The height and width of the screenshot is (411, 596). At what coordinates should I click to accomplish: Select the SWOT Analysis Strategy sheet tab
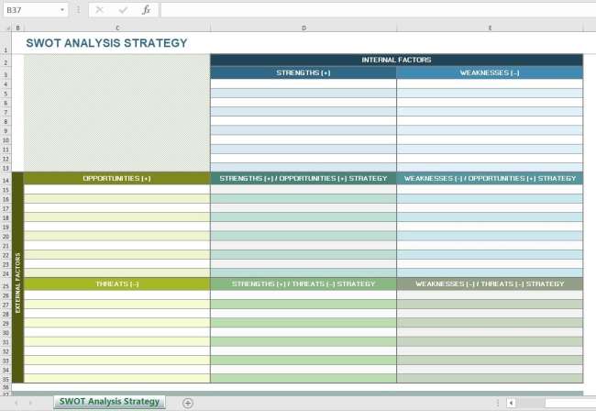[x=109, y=402]
